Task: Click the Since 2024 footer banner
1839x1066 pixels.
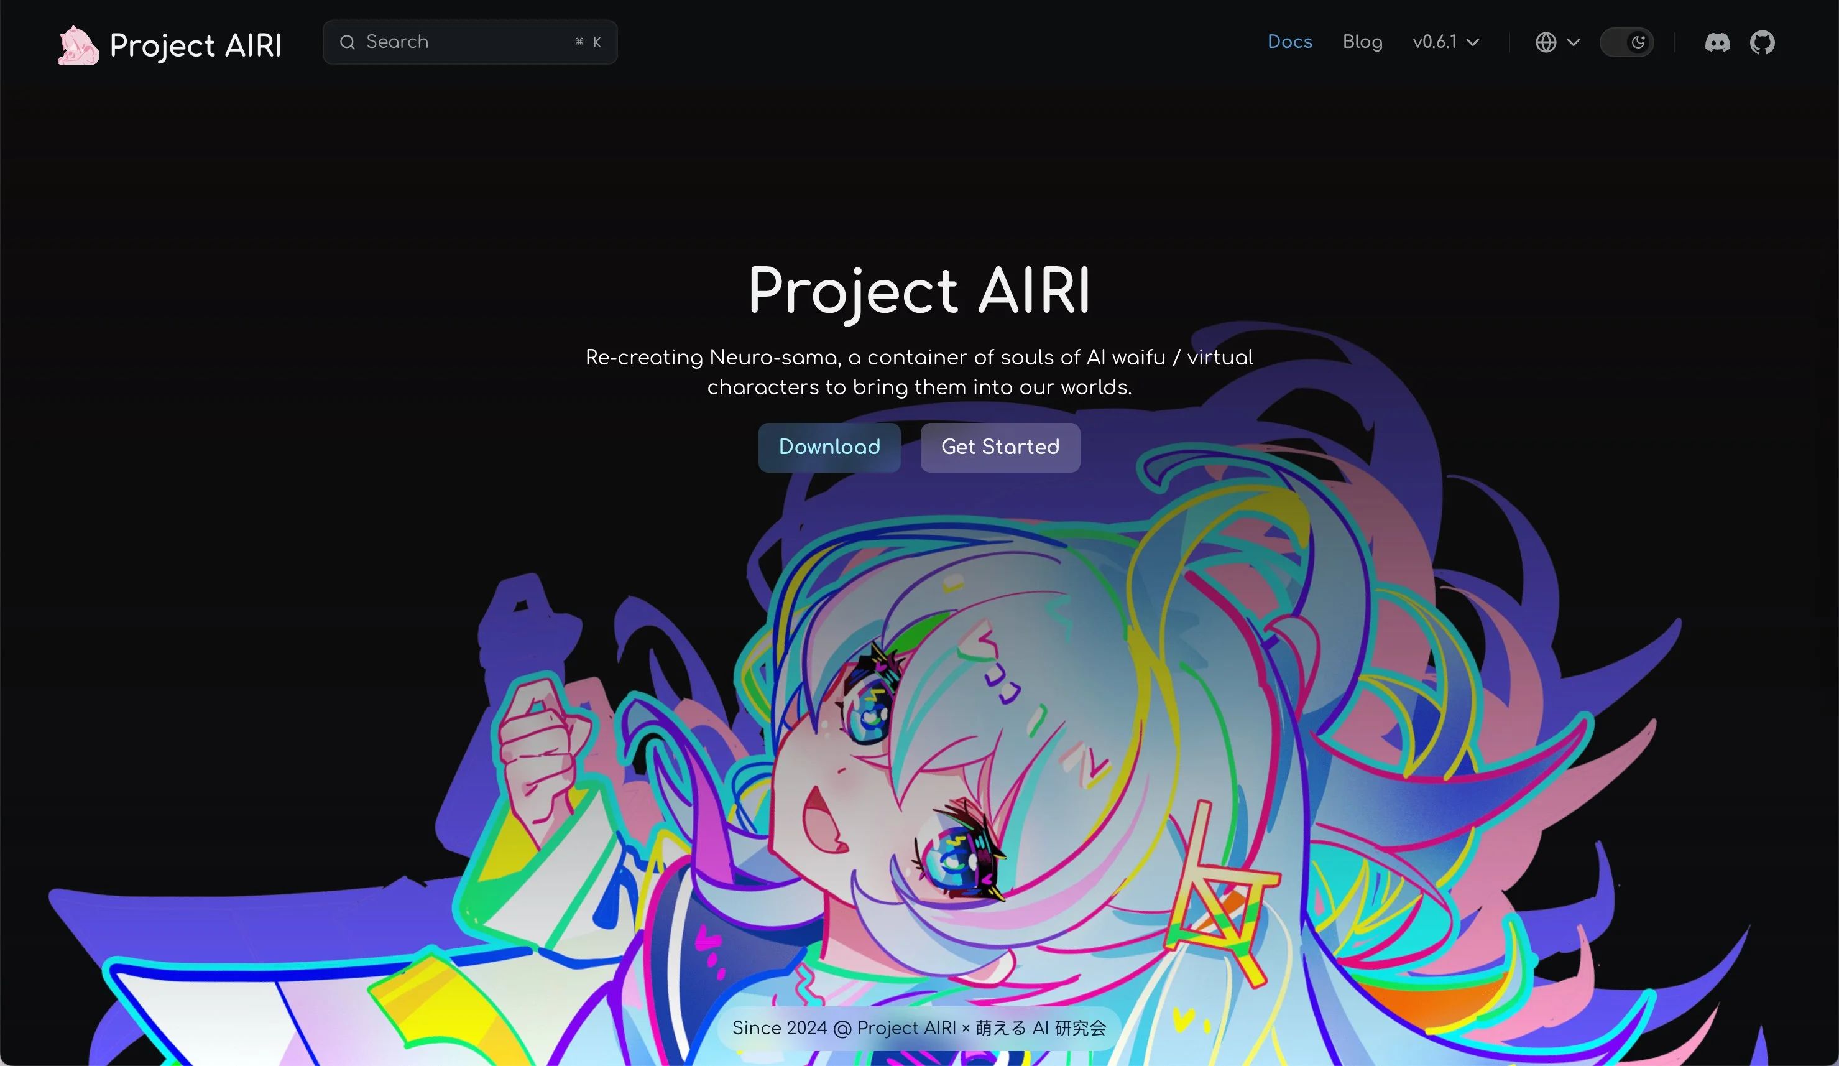Action: tap(919, 1028)
